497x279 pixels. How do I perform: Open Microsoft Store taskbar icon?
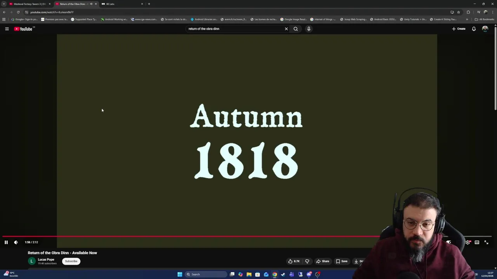tap(257, 274)
